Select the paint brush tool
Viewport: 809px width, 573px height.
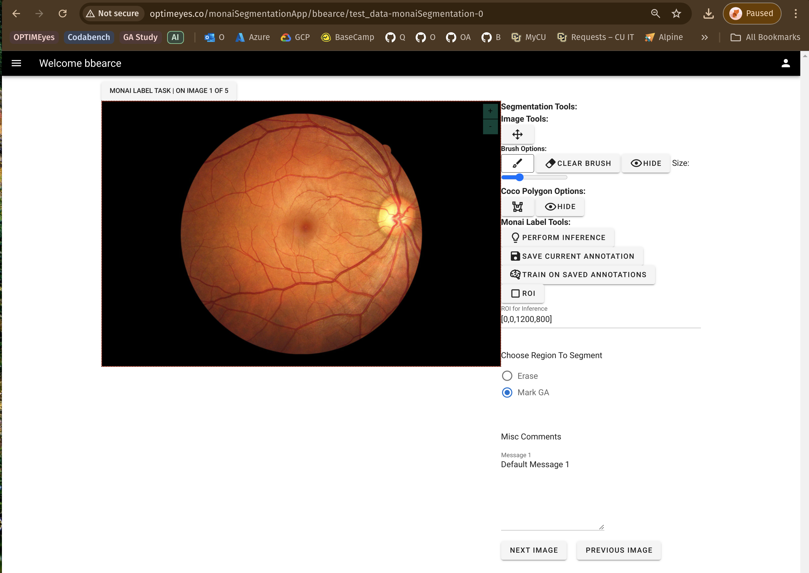click(x=517, y=163)
